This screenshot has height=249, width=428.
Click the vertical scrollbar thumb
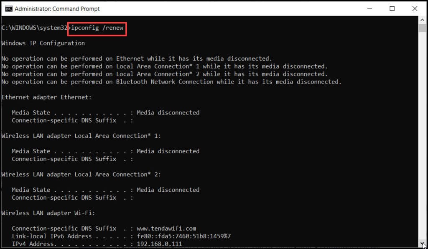coord(423,28)
